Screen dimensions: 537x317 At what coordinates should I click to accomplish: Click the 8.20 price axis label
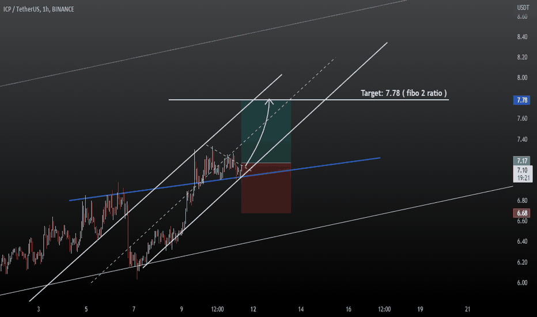tap(522, 57)
